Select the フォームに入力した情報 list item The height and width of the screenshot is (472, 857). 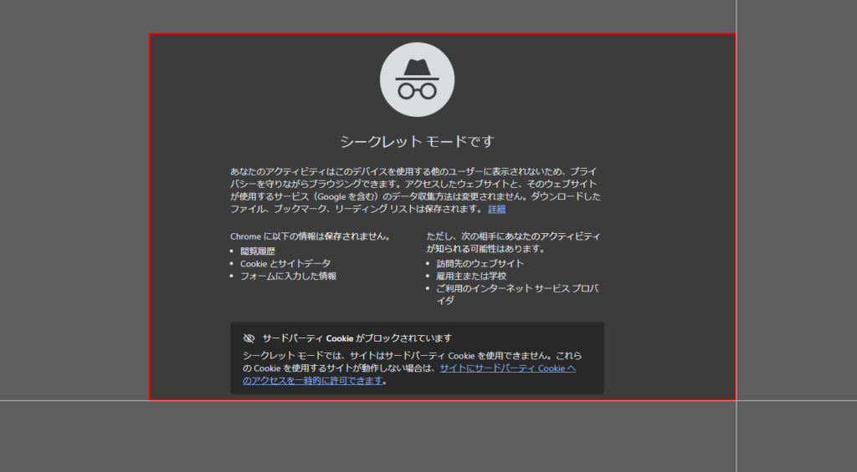[288, 276]
